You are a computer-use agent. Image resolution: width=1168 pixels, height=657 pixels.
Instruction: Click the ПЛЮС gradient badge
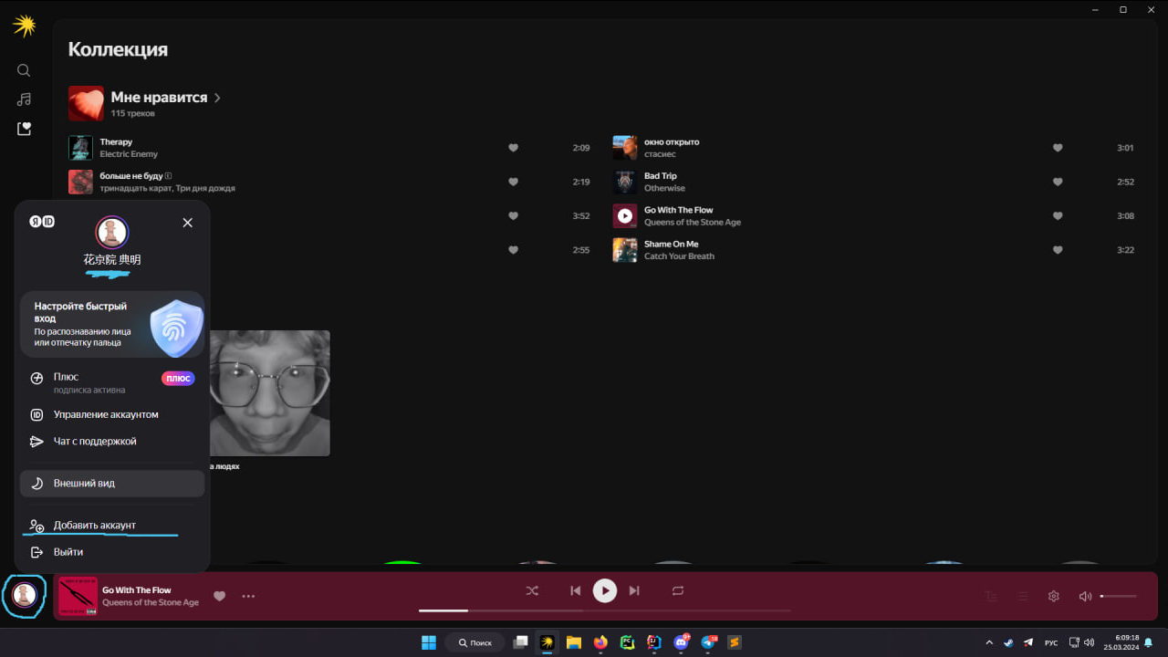(178, 379)
